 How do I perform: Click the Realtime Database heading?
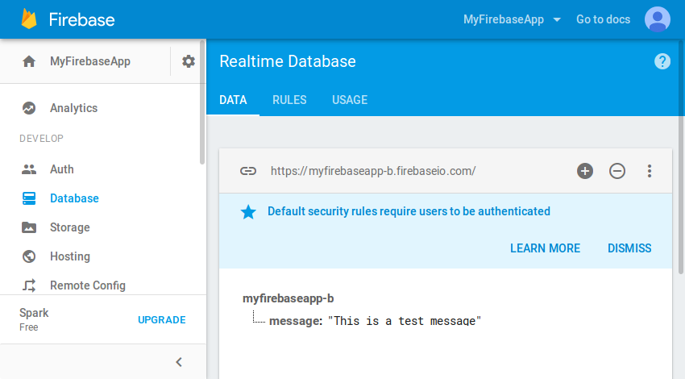point(288,61)
